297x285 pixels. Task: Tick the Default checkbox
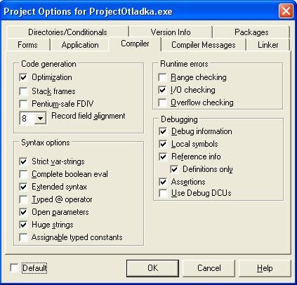[x=14, y=268]
